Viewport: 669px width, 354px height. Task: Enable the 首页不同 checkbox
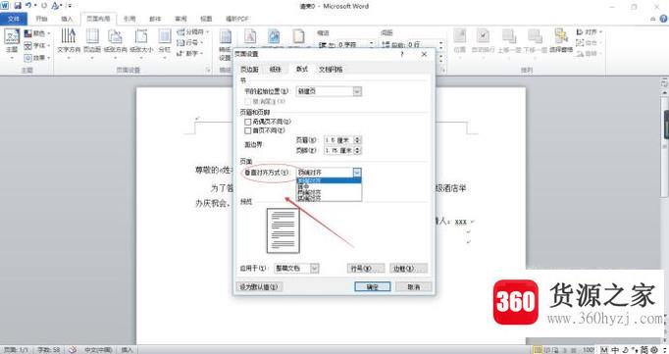247,130
